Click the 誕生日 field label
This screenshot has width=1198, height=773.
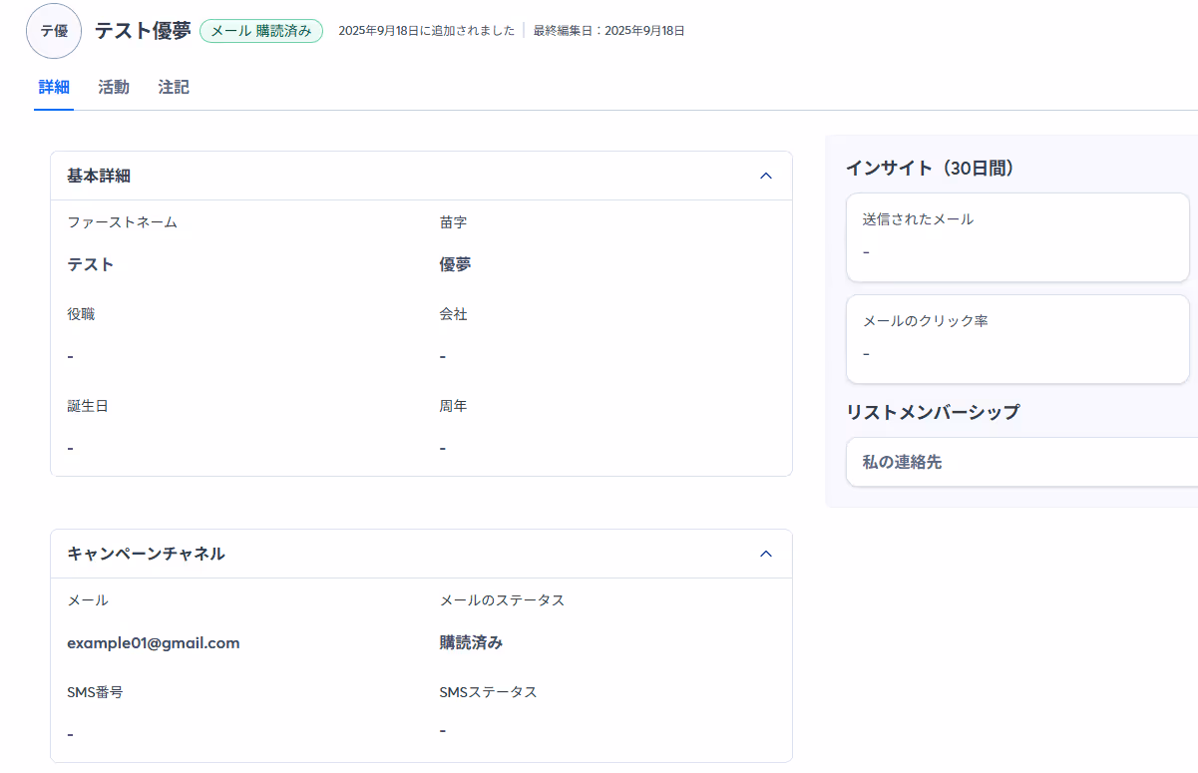(88, 406)
